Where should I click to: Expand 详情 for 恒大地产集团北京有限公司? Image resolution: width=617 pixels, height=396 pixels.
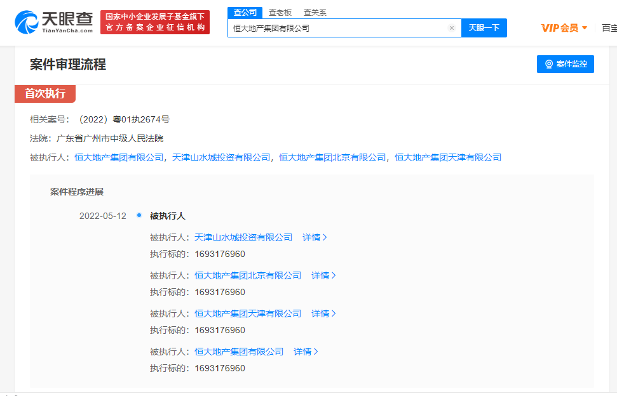tap(323, 276)
